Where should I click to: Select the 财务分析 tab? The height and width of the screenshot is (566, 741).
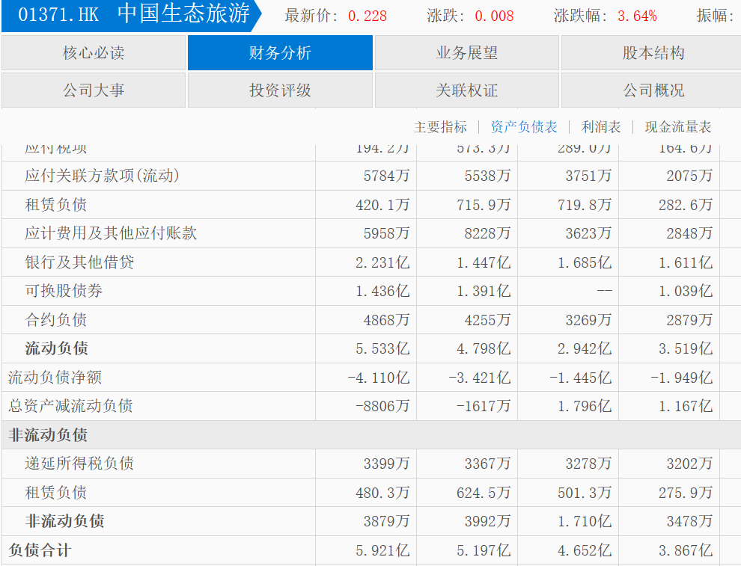(x=280, y=53)
